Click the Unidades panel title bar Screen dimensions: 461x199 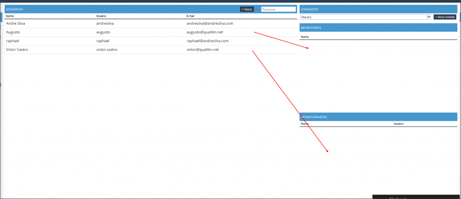coord(378,9)
